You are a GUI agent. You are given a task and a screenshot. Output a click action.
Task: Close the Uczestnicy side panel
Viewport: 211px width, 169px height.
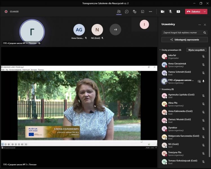pos(205,25)
